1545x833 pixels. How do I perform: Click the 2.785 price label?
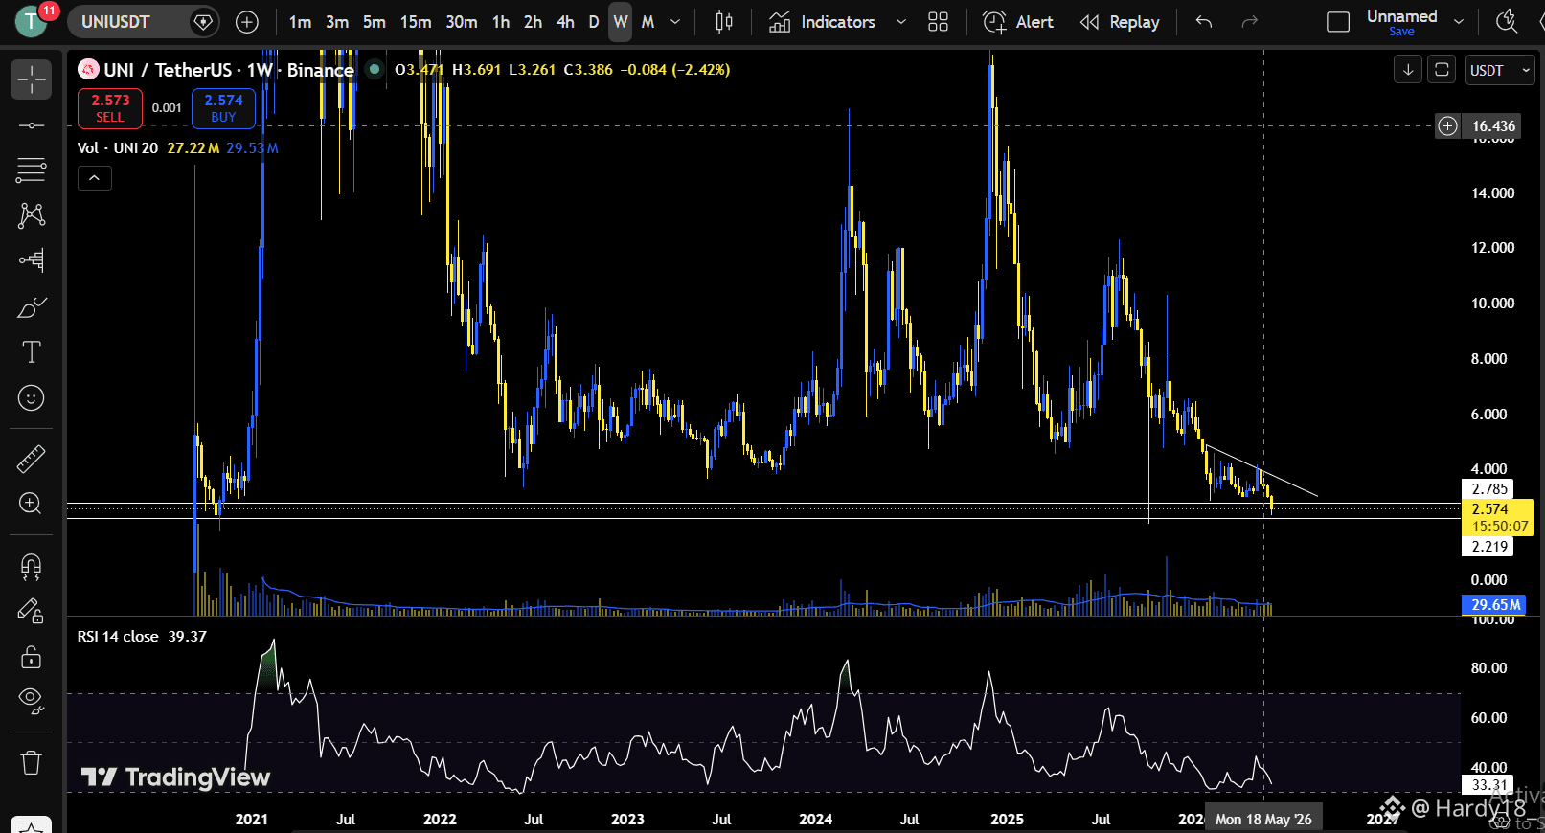(1489, 489)
